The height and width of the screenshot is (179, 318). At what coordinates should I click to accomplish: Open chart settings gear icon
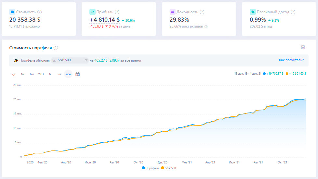pyautogui.click(x=303, y=47)
